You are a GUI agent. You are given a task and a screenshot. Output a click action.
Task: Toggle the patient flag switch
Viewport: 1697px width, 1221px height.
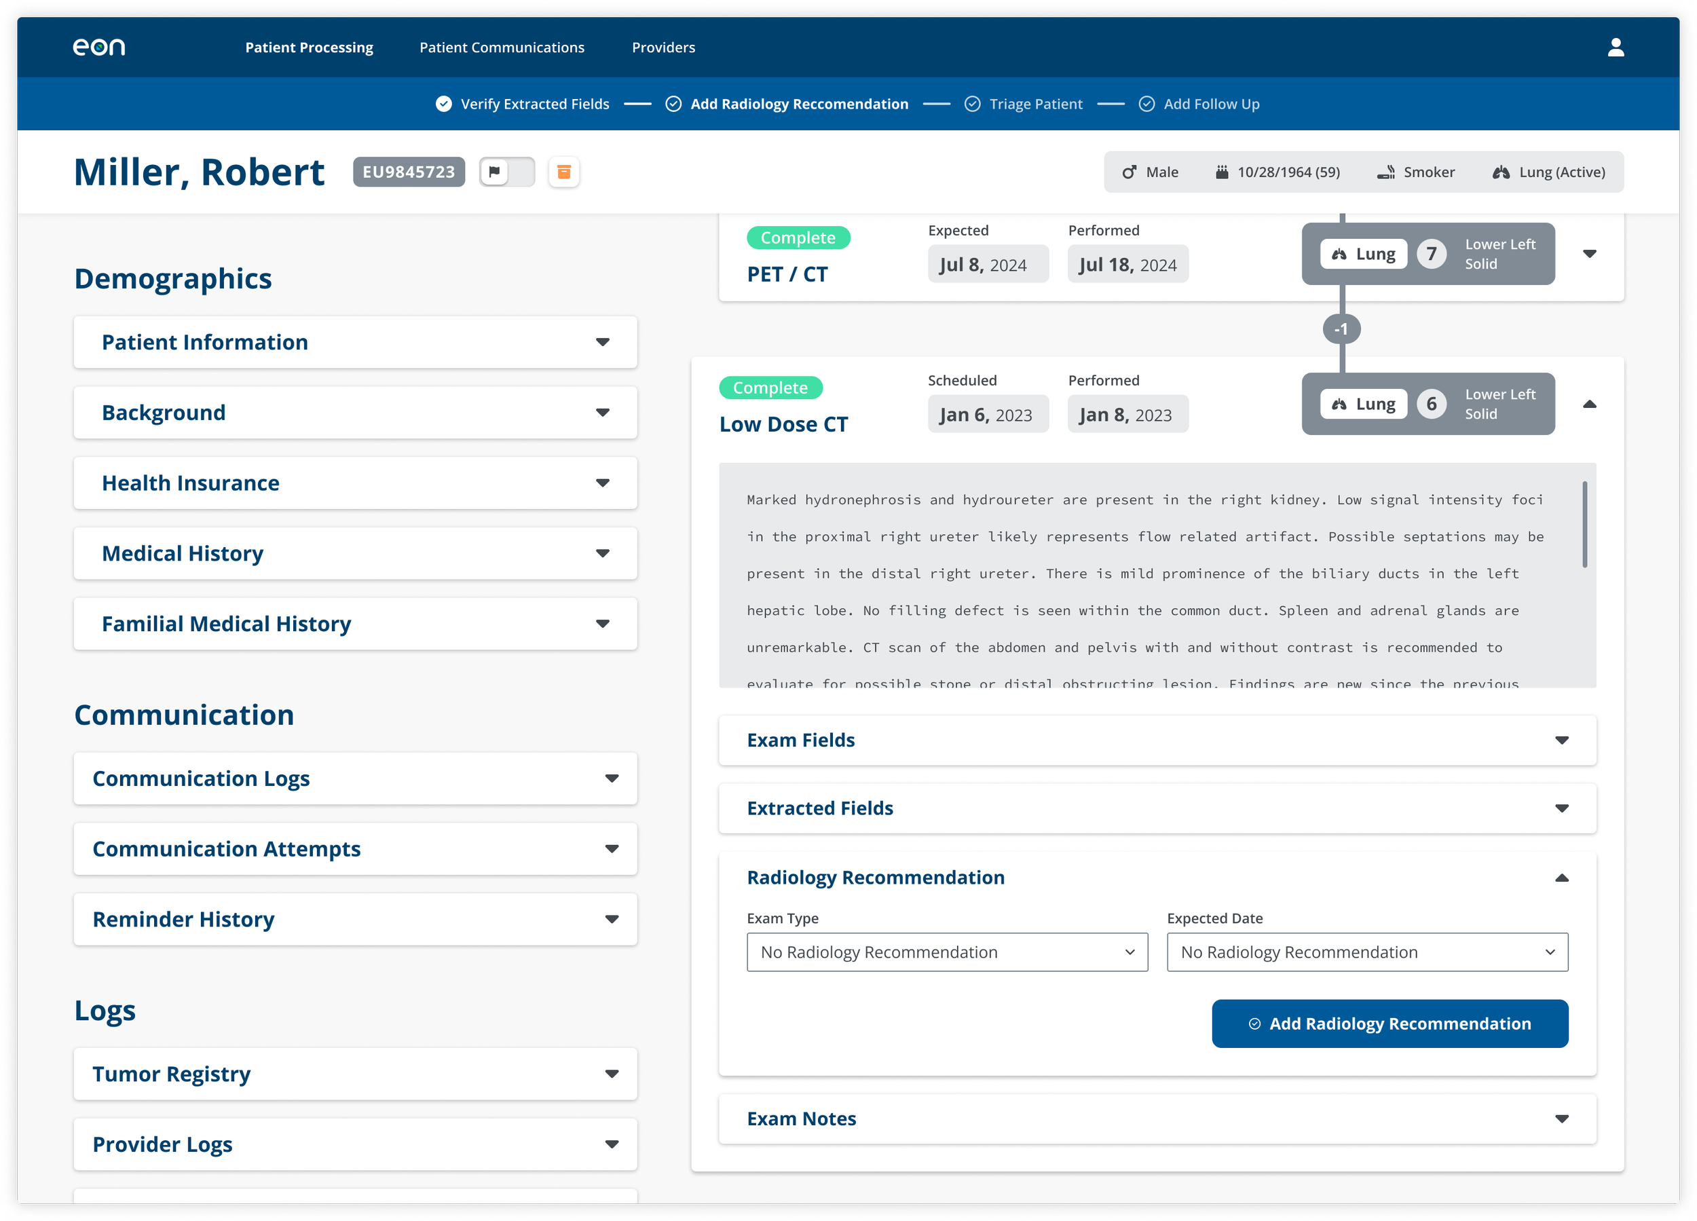click(507, 172)
